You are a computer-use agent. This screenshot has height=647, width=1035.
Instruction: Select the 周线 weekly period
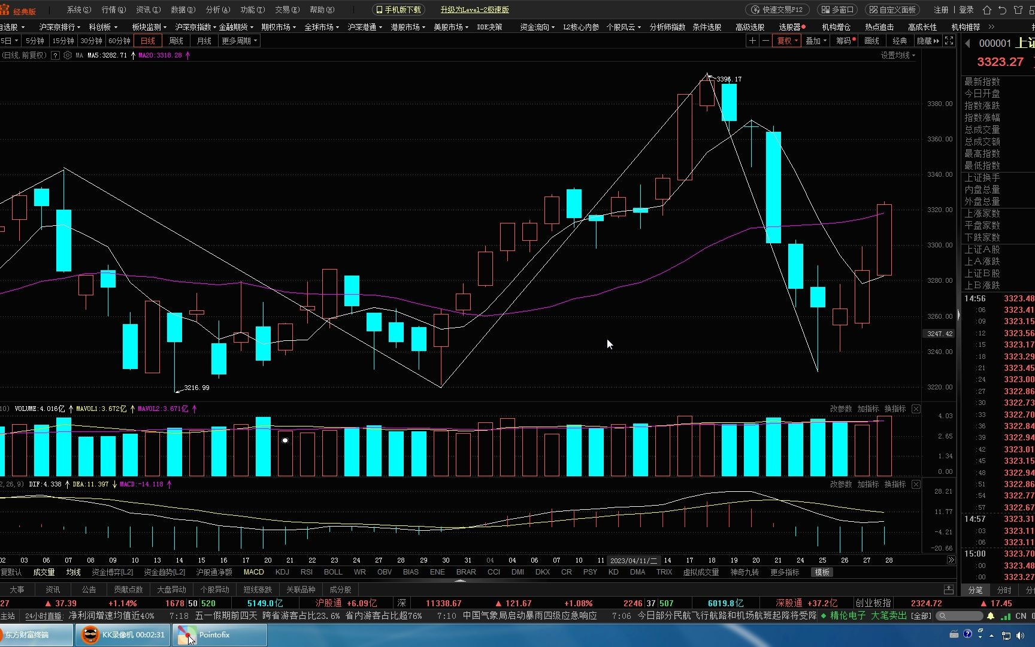click(x=176, y=41)
